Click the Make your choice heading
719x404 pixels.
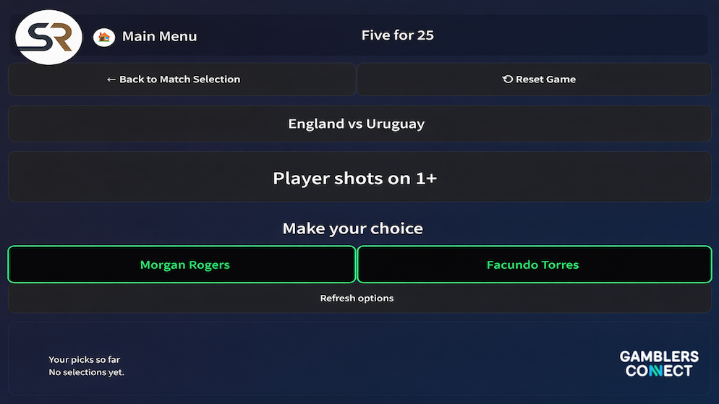(353, 228)
